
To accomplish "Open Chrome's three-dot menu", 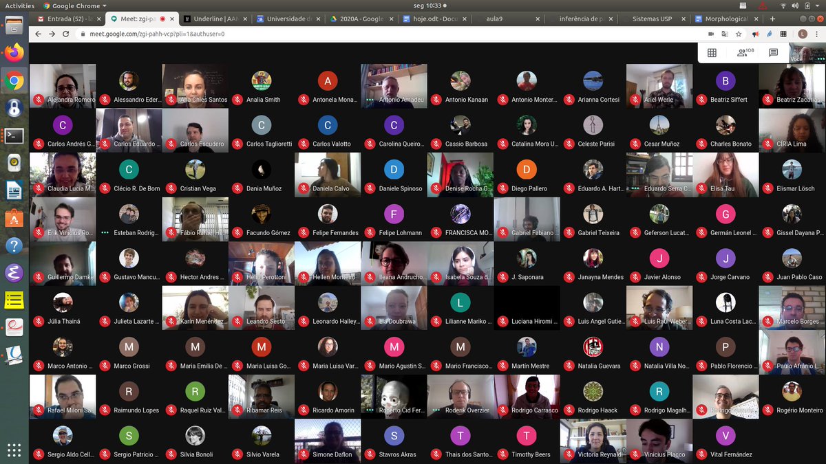I will [817, 34].
